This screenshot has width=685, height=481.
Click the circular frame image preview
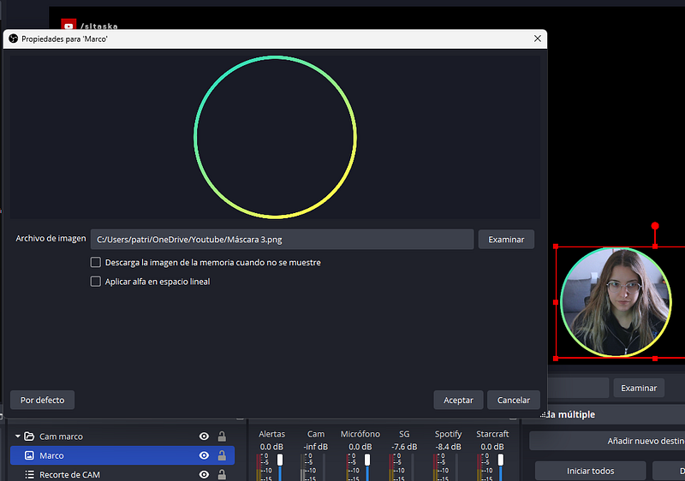275,137
